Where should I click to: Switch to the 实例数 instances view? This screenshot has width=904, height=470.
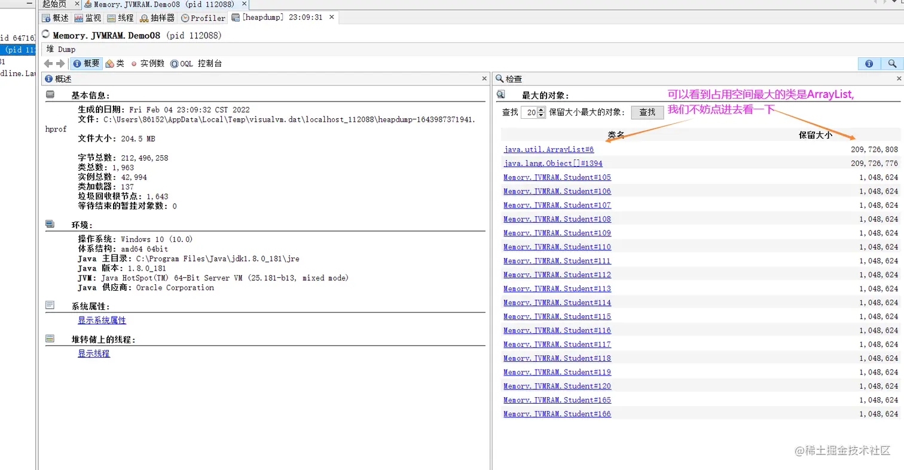coord(148,63)
